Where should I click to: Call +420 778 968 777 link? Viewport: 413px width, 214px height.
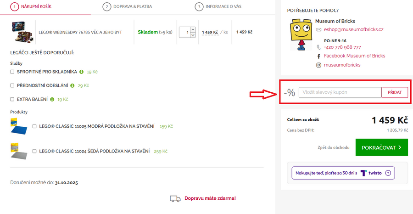[x=342, y=47]
